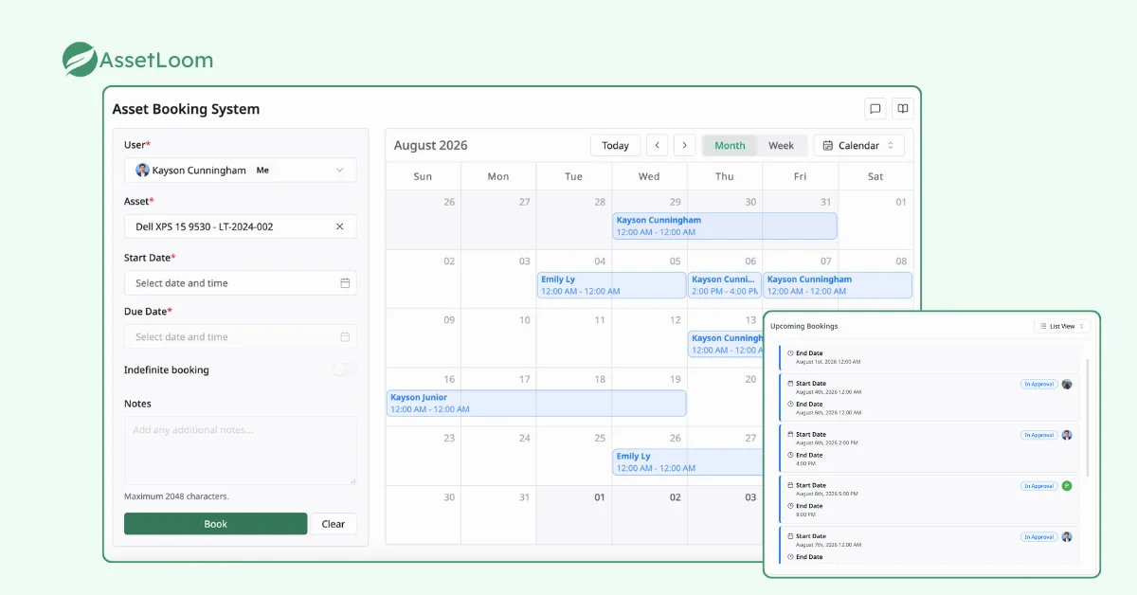Reset the form with the Clear button

click(x=334, y=524)
